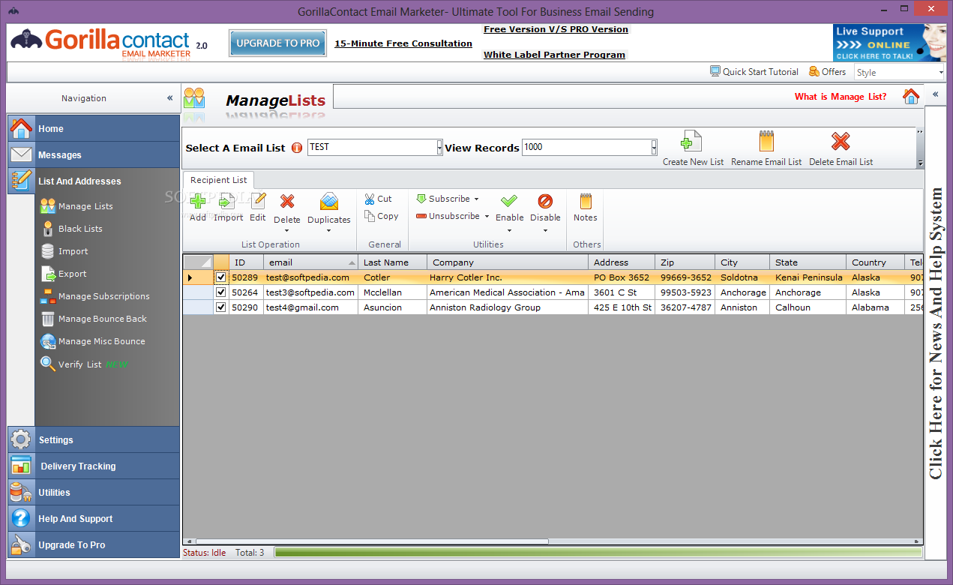The width and height of the screenshot is (953, 585).
Task: Open Manage Misc Bounce in sidebar
Action: tap(92, 341)
